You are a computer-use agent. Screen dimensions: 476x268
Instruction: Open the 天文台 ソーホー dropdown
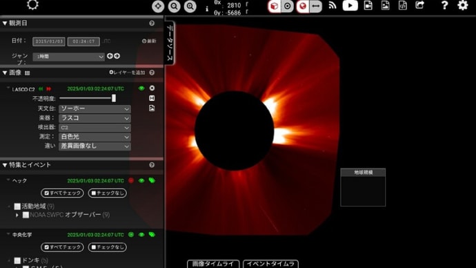click(95, 108)
